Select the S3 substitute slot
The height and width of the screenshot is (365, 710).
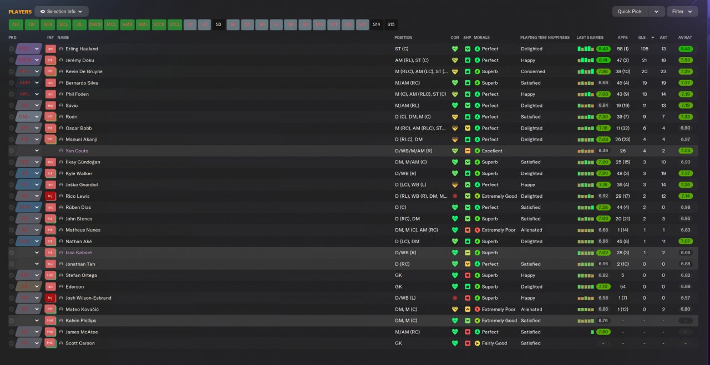click(218, 24)
